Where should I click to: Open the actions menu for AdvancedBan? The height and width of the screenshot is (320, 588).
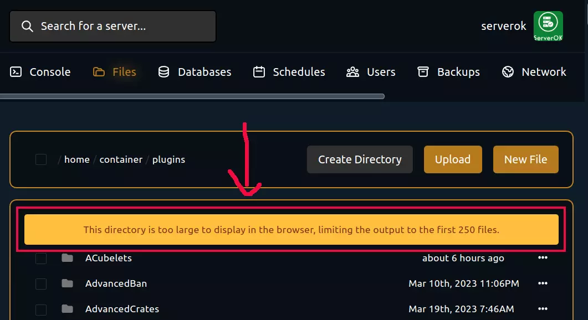tap(543, 283)
